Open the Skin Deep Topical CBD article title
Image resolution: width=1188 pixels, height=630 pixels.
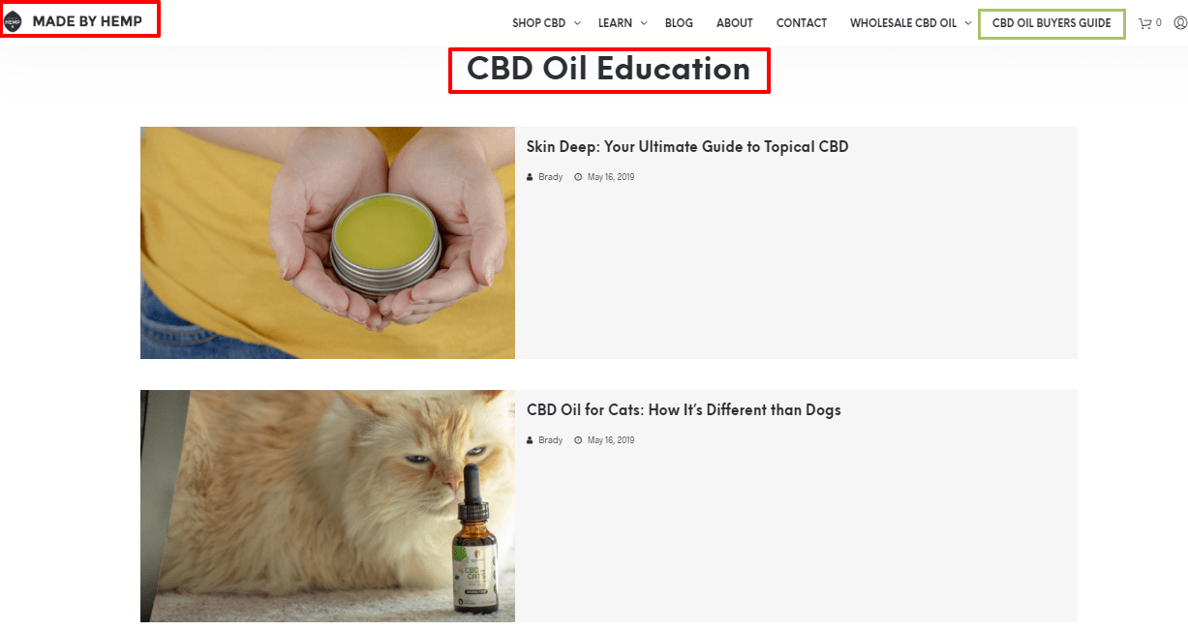(x=687, y=147)
